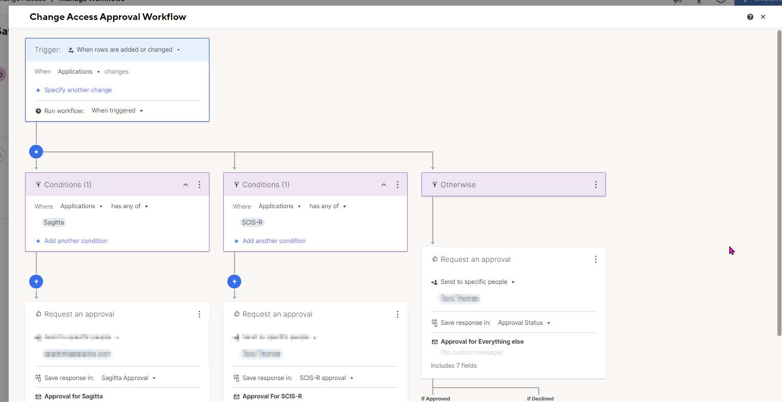Open three-dot menu on Sagitta approval action
782x402 pixels.
200,315
